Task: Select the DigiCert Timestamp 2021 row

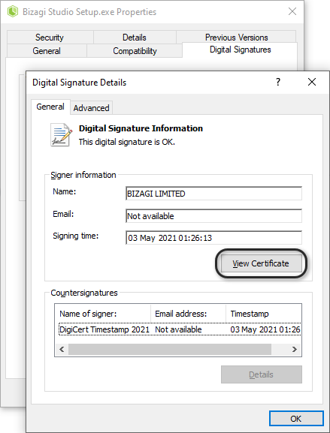Action: click(180, 329)
